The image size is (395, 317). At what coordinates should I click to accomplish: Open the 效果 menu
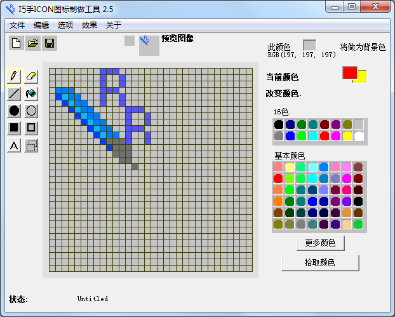coord(90,25)
